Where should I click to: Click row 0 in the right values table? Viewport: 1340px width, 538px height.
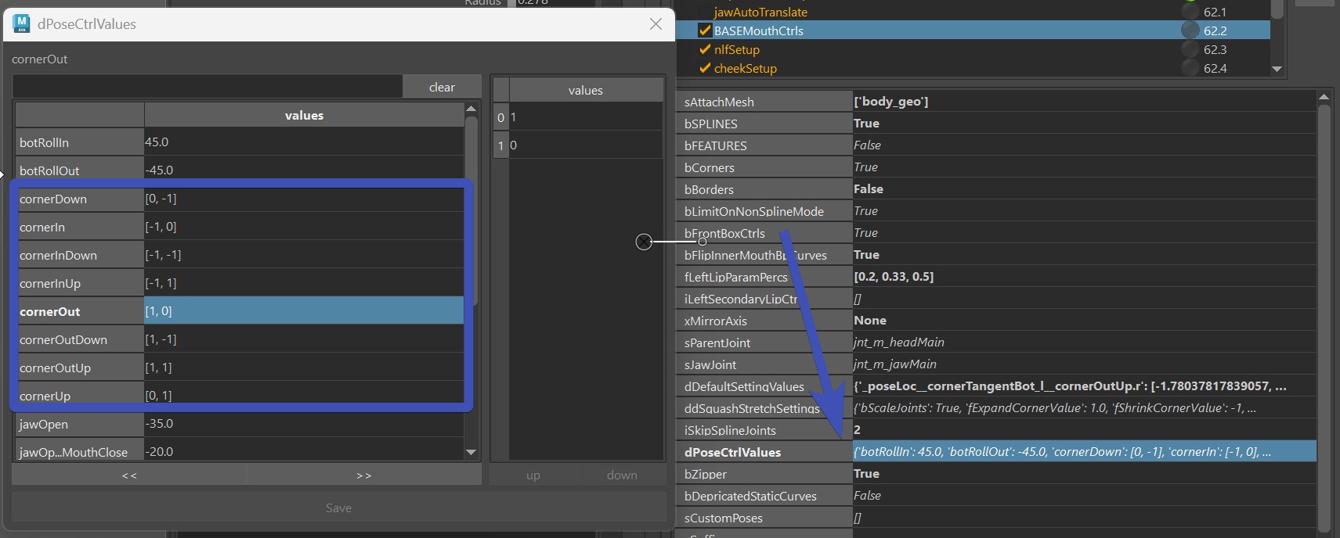(x=578, y=117)
